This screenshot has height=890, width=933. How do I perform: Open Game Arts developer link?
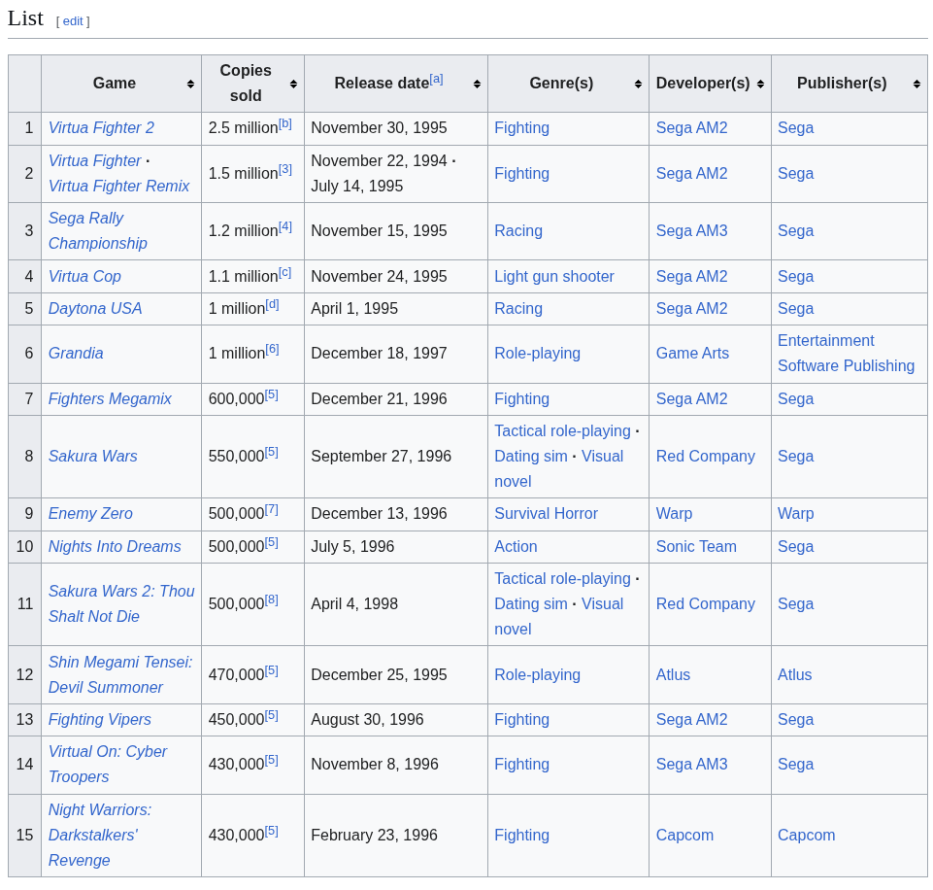(x=692, y=354)
